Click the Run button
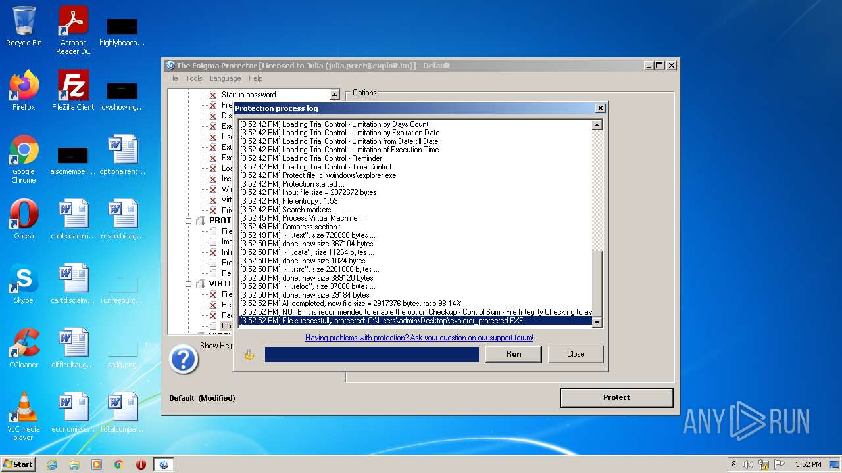The image size is (842, 473). (513, 354)
